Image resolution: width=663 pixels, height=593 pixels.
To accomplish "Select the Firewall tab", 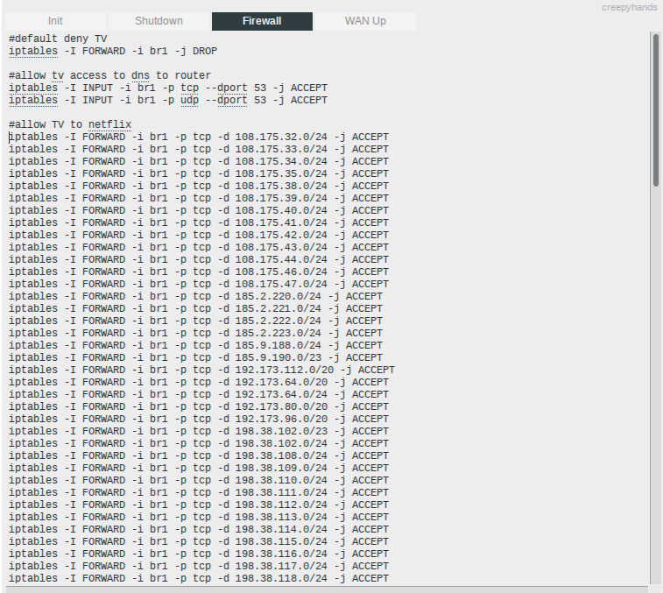I will click(262, 21).
